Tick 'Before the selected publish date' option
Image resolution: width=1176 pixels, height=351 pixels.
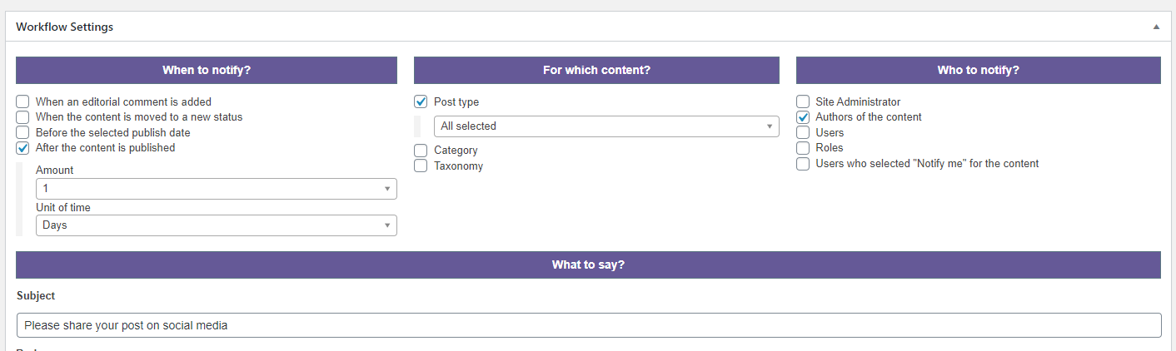23,133
